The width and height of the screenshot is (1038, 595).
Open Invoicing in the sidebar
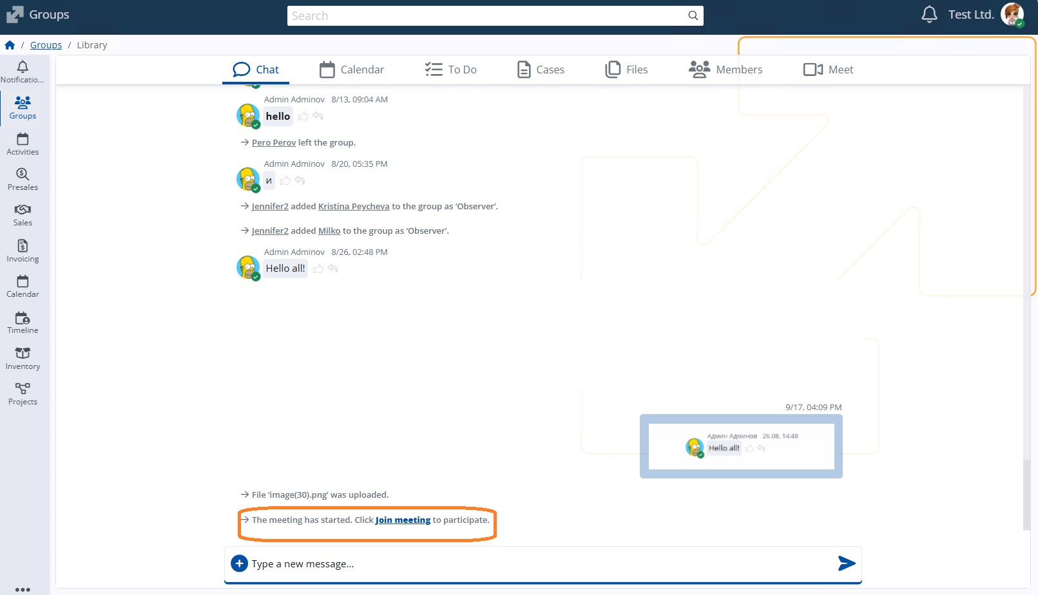tap(23, 251)
